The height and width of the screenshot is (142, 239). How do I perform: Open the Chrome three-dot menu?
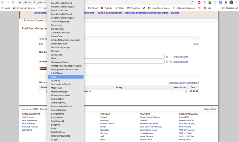click(x=237, y=2)
